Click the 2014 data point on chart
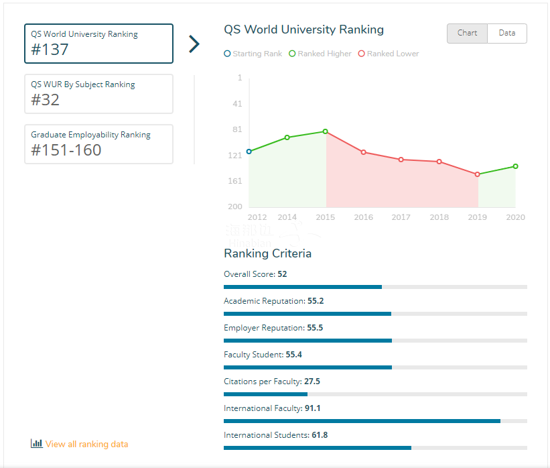This screenshot has width=550, height=468. tap(287, 137)
